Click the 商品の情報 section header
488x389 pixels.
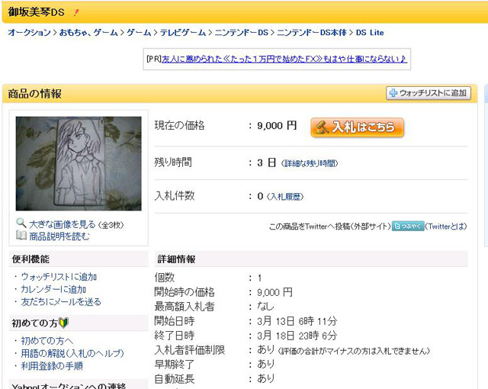(35, 94)
